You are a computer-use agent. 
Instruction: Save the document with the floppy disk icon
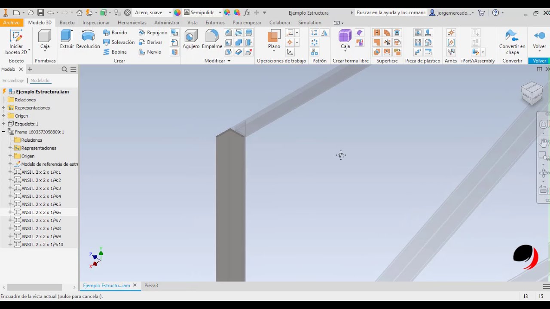point(40,12)
